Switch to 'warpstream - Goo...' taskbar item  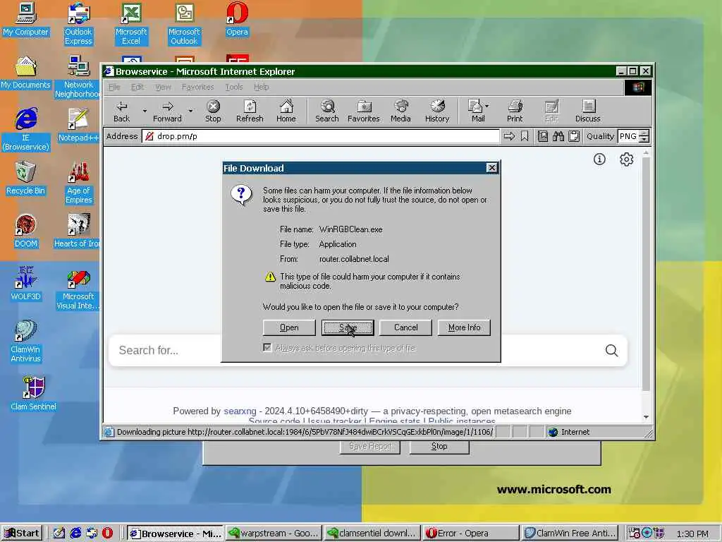click(274, 534)
